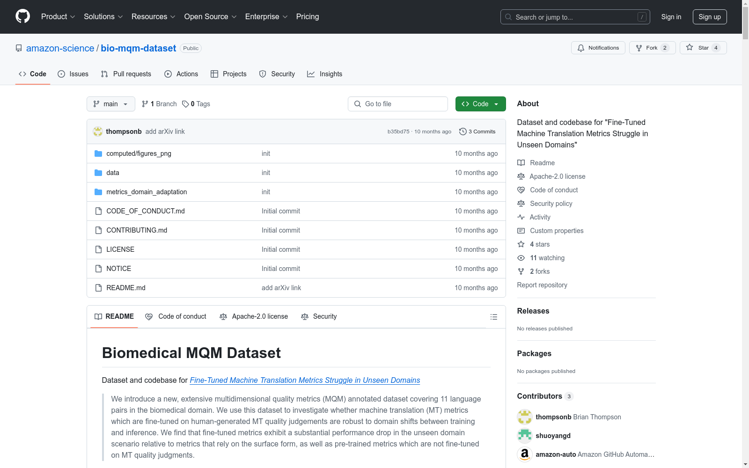The image size is (749, 468).
Task: Focus the Go to file field
Action: [398, 104]
